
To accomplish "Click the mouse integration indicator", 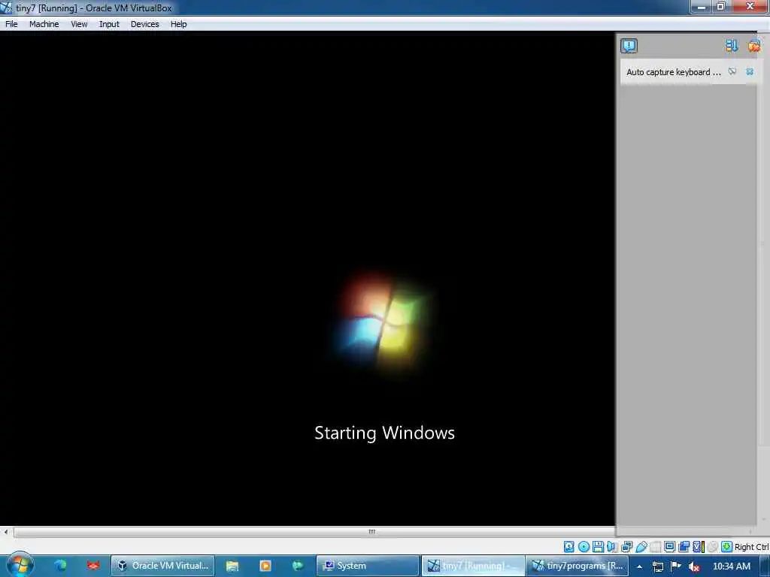I will pos(713,547).
